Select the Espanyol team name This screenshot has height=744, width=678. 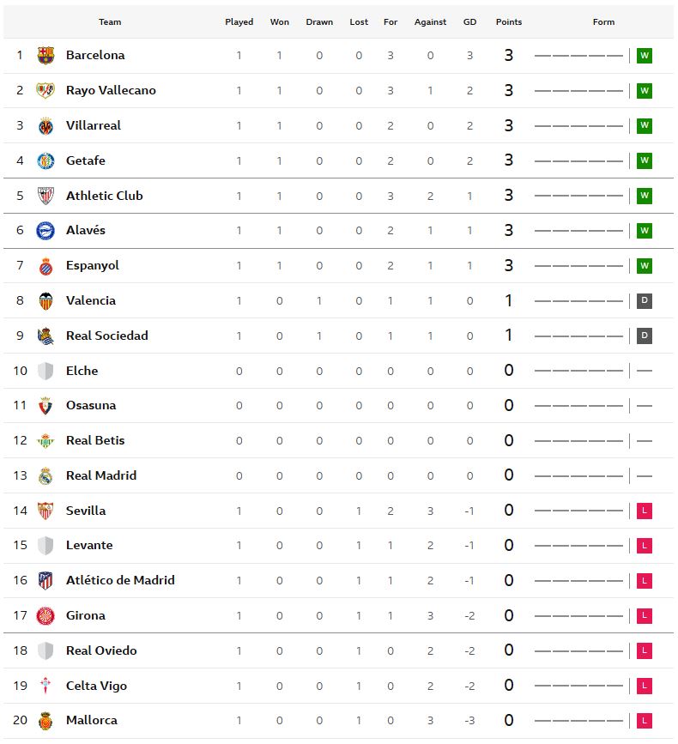(93, 265)
